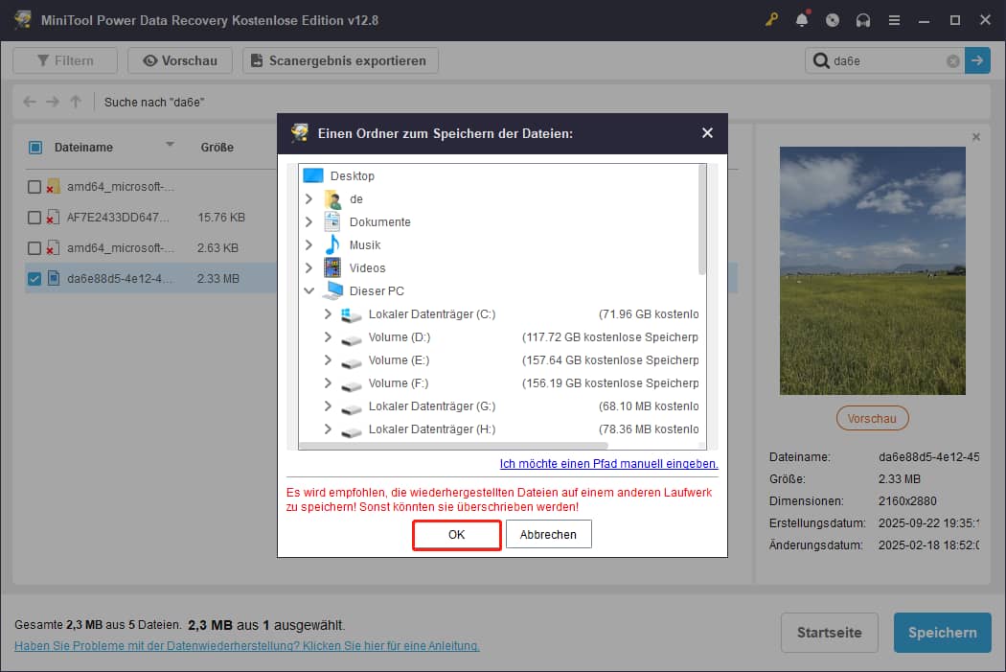Image resolution: width=1006 pixels, height=672 pixels.
Task: Open the hamburger menu icon
Action: 894,20
